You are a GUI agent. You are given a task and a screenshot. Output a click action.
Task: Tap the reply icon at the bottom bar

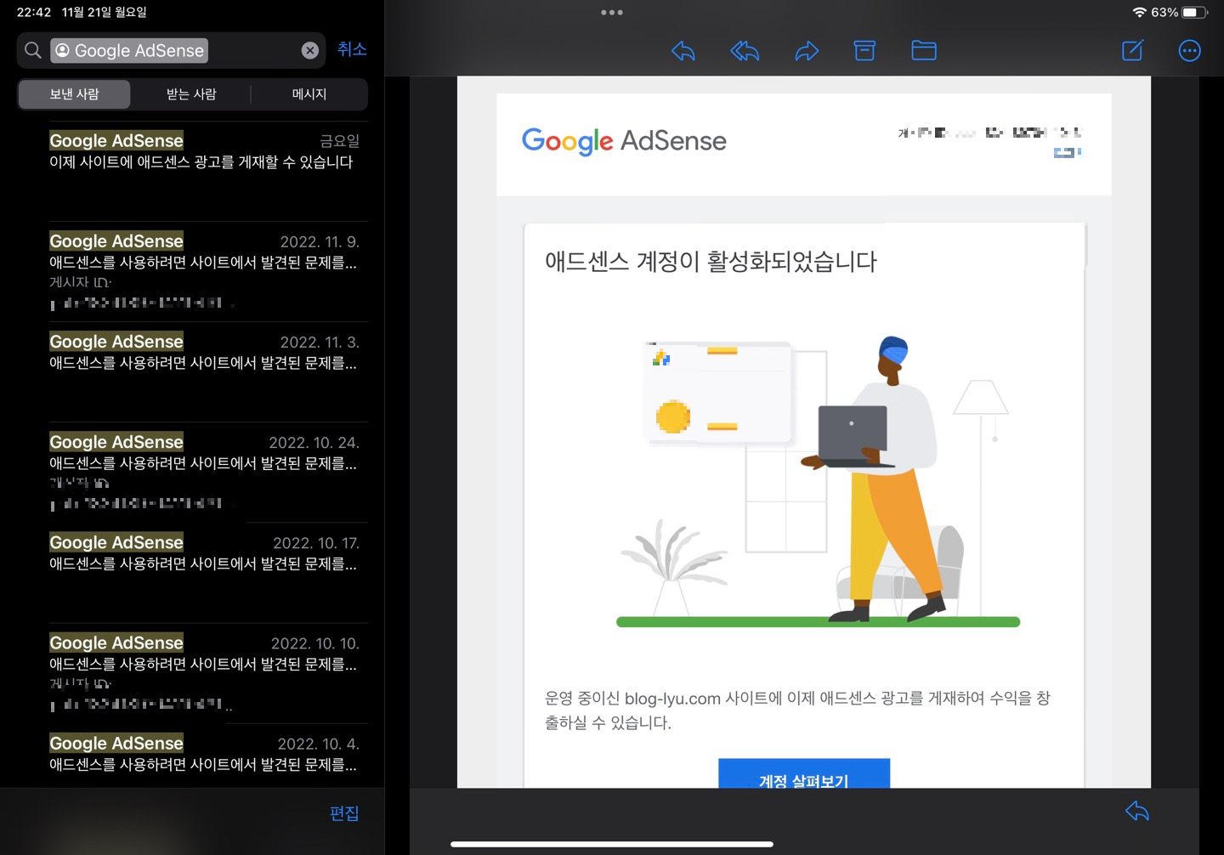click(x=1136, y=812)
